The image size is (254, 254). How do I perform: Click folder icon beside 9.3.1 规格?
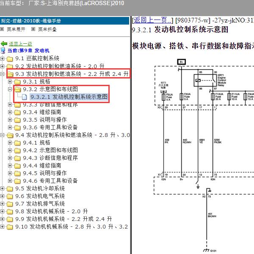[x=17, y=82]
